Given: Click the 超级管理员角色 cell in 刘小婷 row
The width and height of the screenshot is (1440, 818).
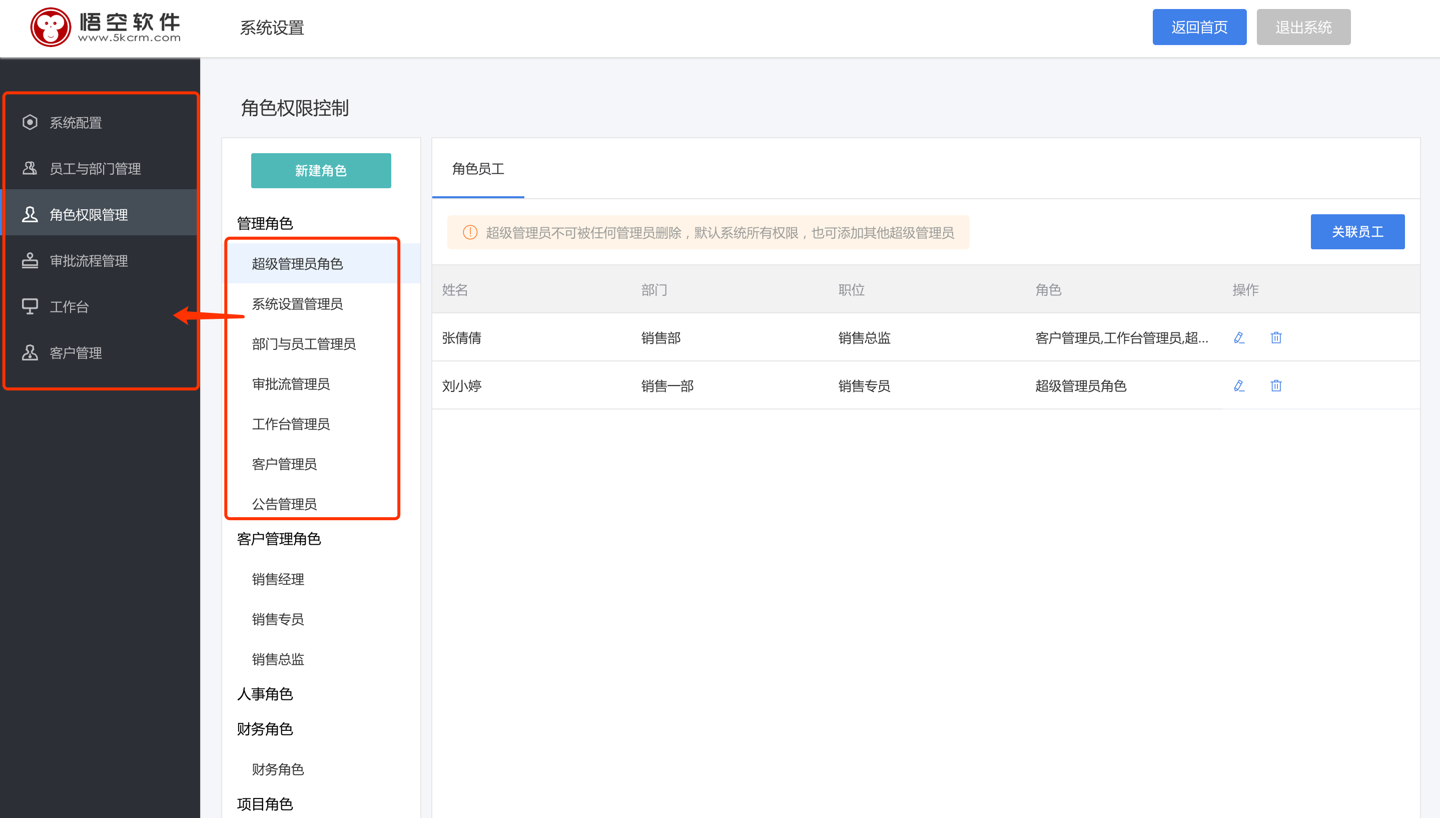Looking at the screenshot, I should tap(1081, 386).
